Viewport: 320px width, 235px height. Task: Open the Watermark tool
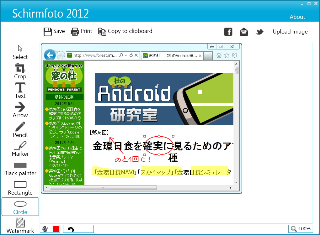[x=20, y=226]
